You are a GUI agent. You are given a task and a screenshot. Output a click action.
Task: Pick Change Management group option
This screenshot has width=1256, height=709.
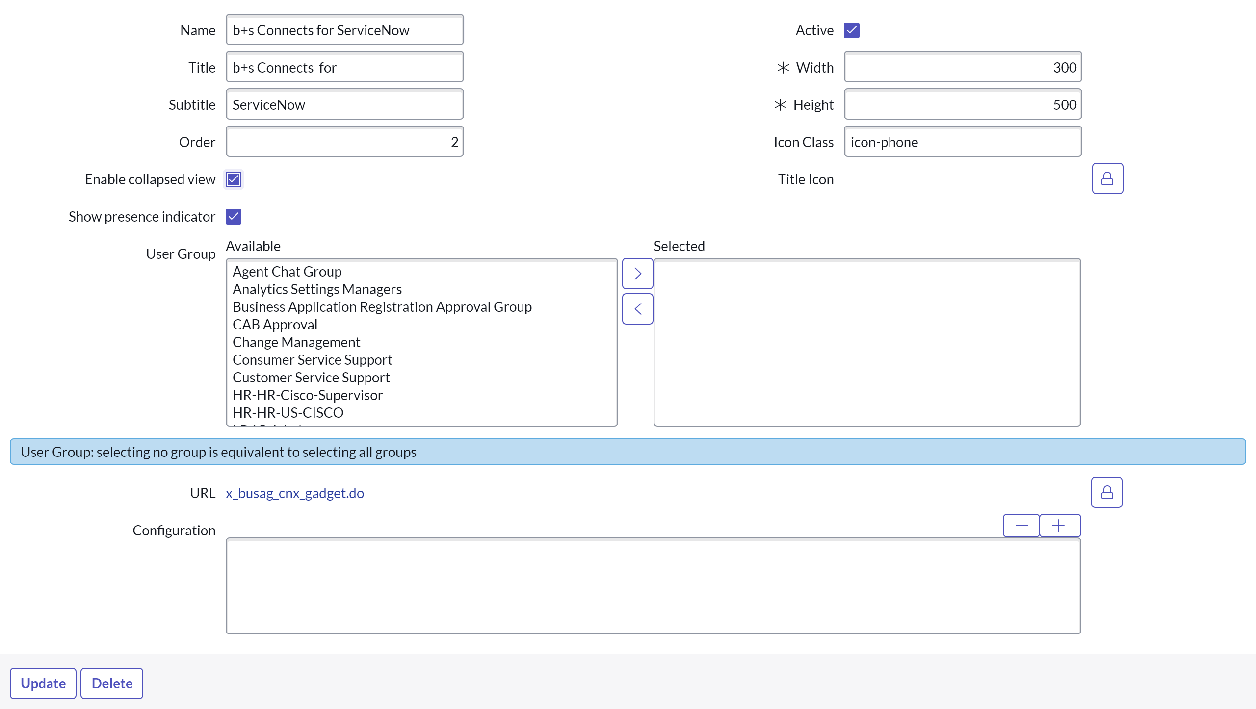pos(296,342)
